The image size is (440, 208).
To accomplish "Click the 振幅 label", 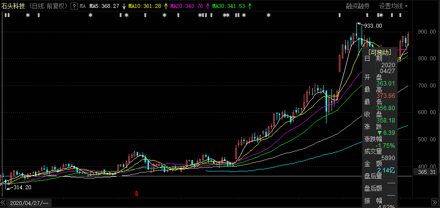I will click(373, 201).
